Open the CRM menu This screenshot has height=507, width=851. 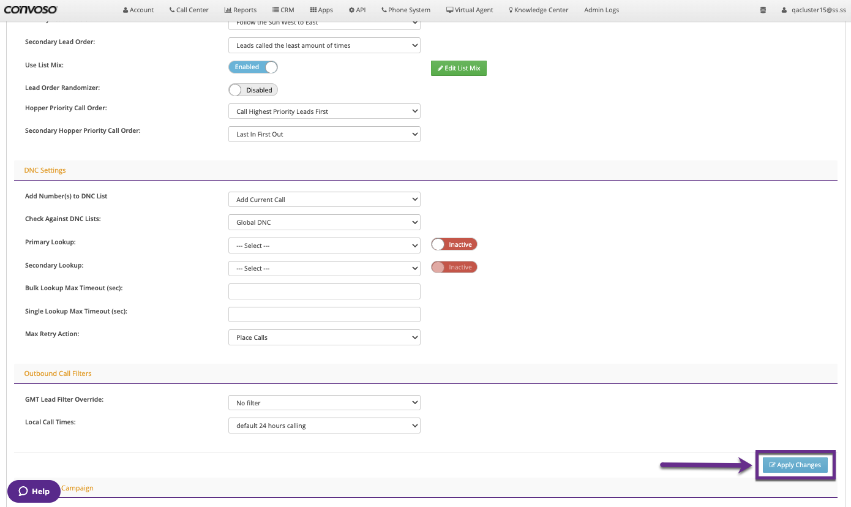click(x=283, y=10)
